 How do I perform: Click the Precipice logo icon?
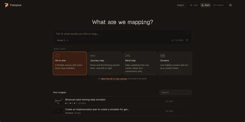click(6, 5)
